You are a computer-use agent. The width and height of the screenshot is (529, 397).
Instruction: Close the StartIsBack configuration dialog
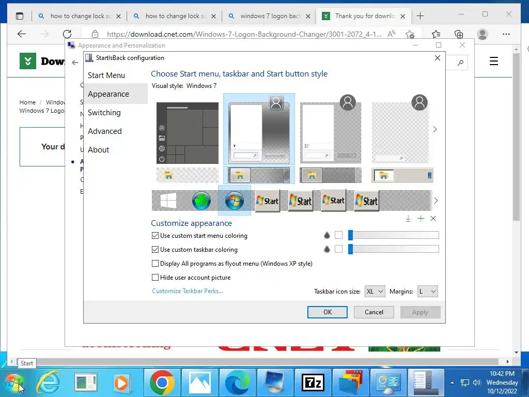coord(438,58)
